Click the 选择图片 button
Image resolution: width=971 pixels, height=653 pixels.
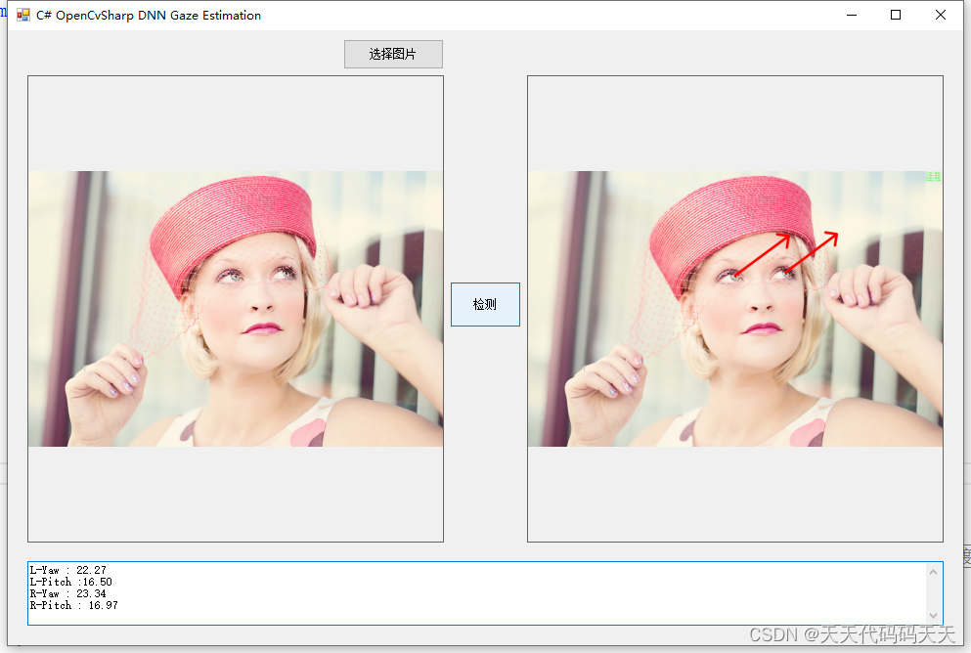[x=393, y=55]
